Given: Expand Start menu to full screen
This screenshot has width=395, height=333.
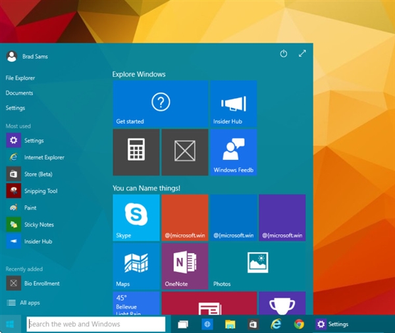Looking at the screenshot, I should (x=302, y=54).
